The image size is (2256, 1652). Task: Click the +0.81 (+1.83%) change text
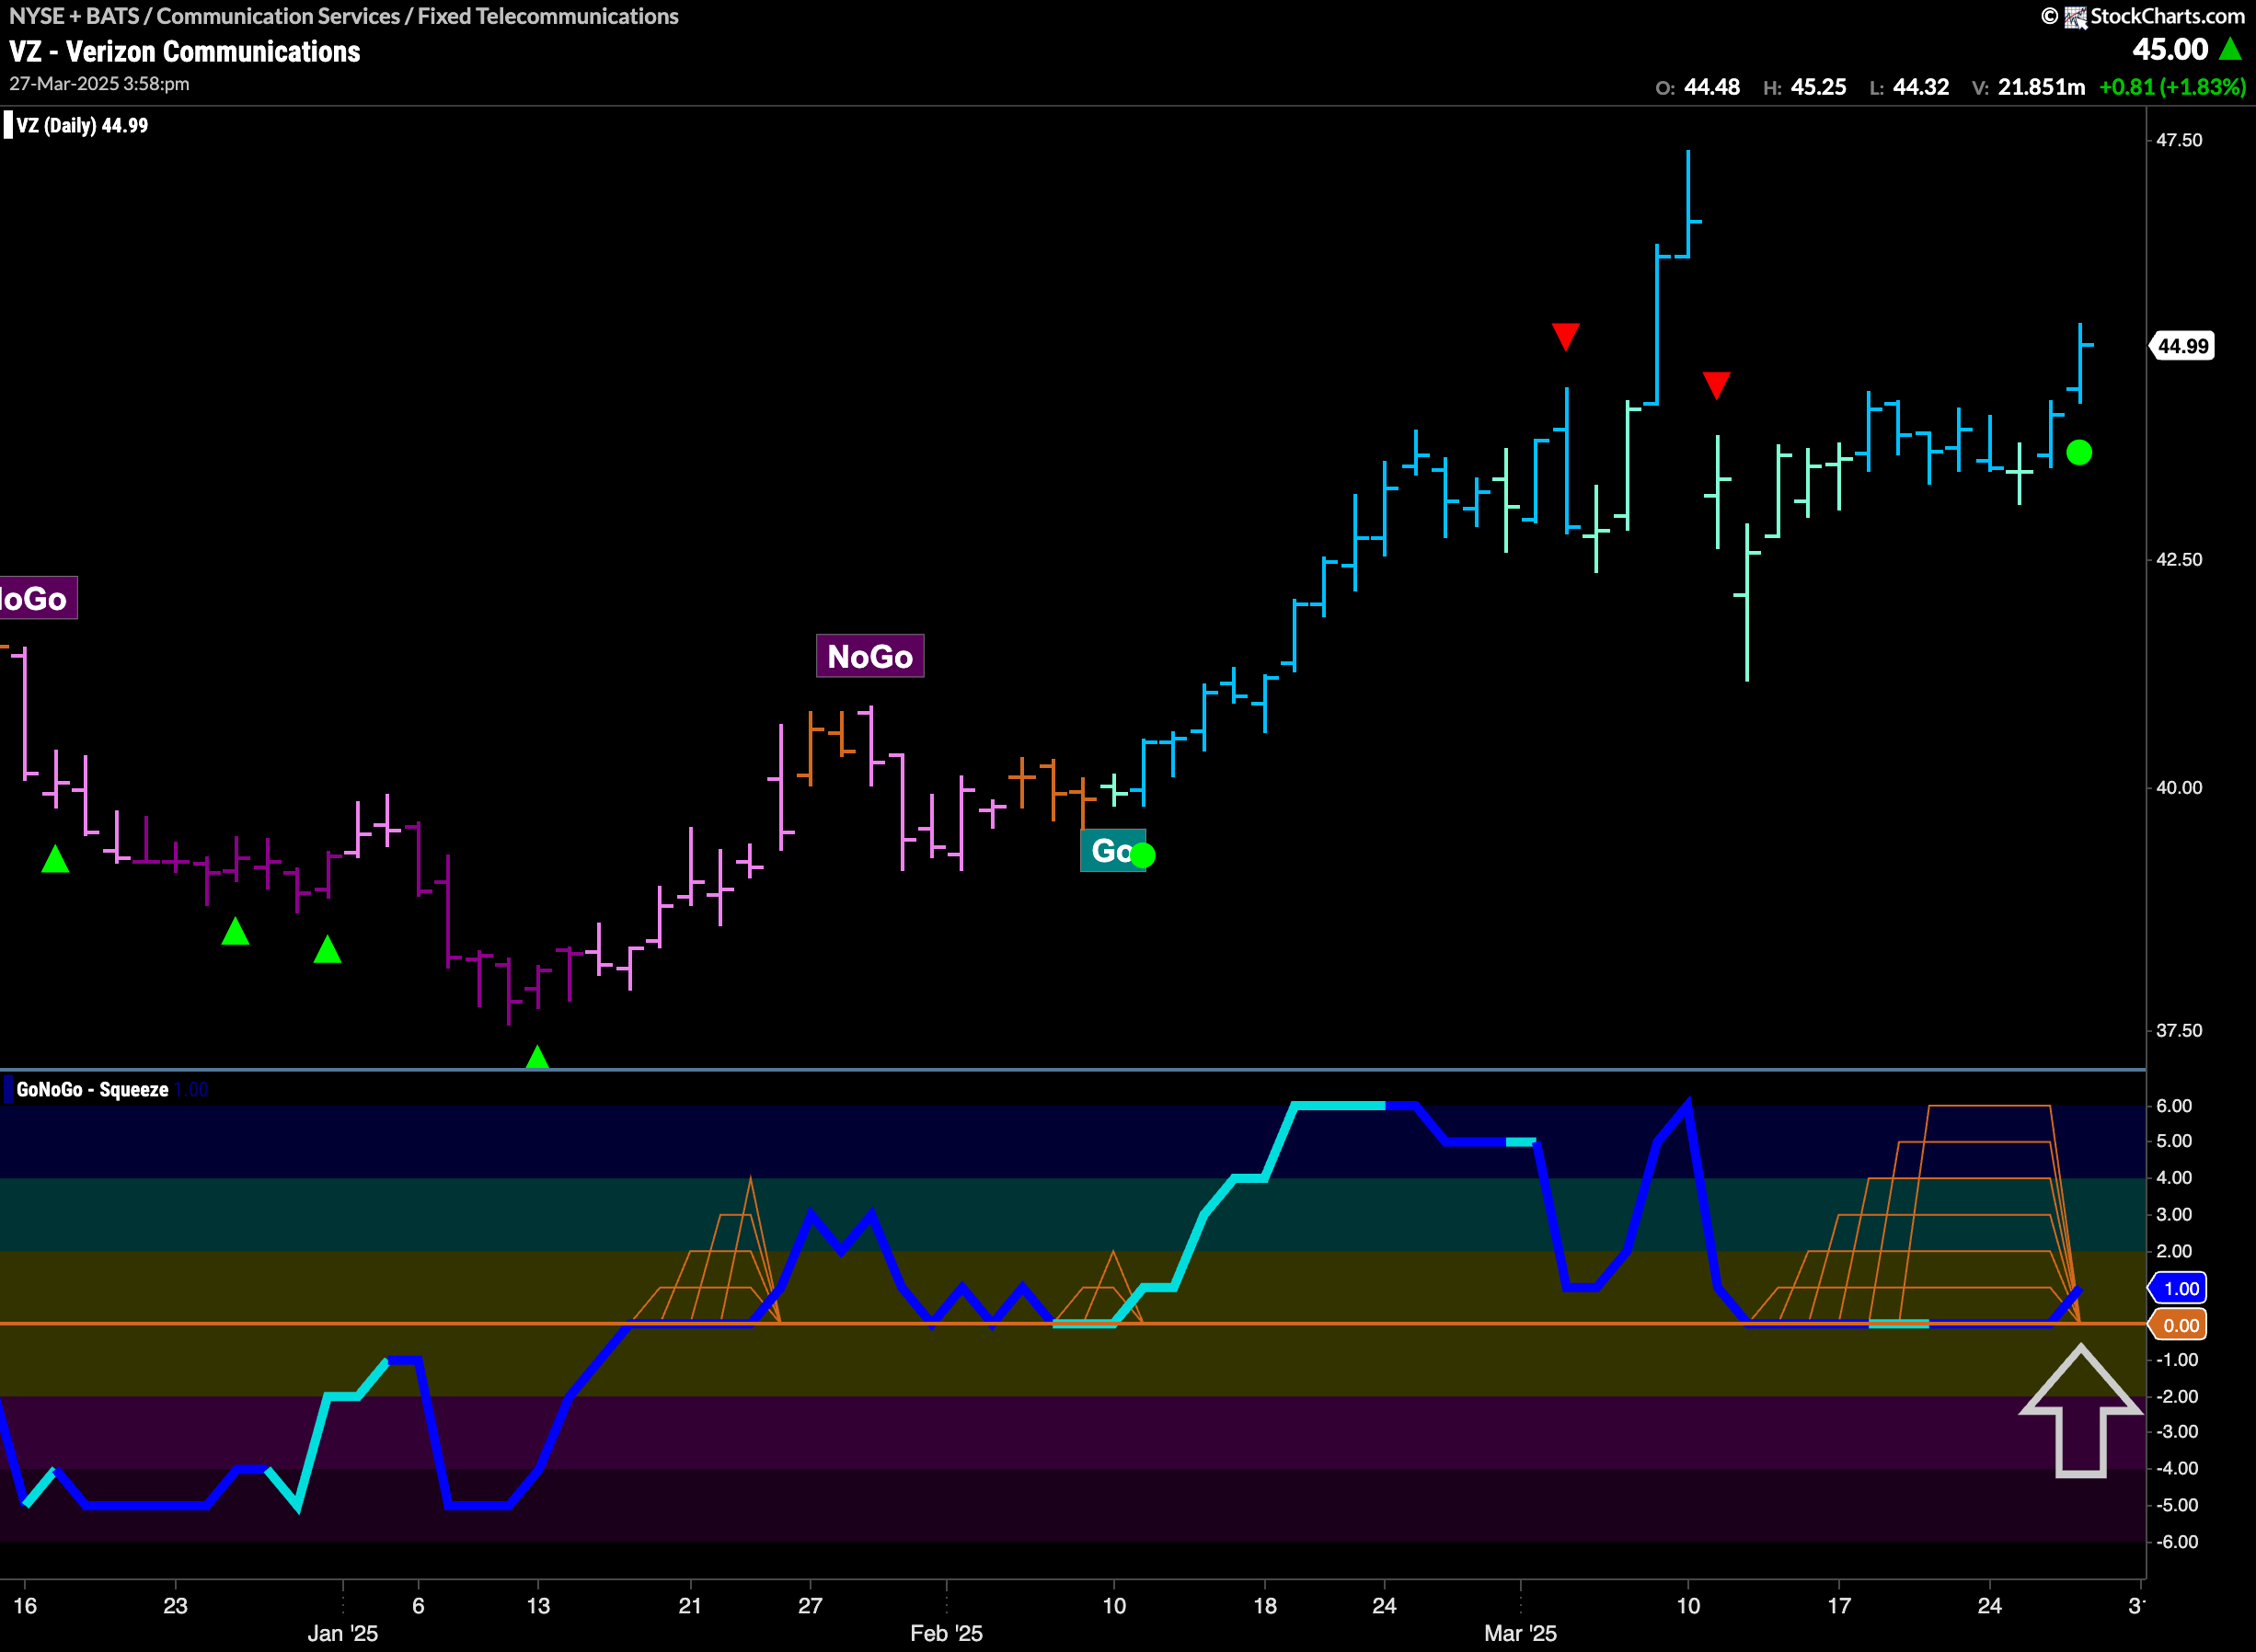[x=2172, y=87]
